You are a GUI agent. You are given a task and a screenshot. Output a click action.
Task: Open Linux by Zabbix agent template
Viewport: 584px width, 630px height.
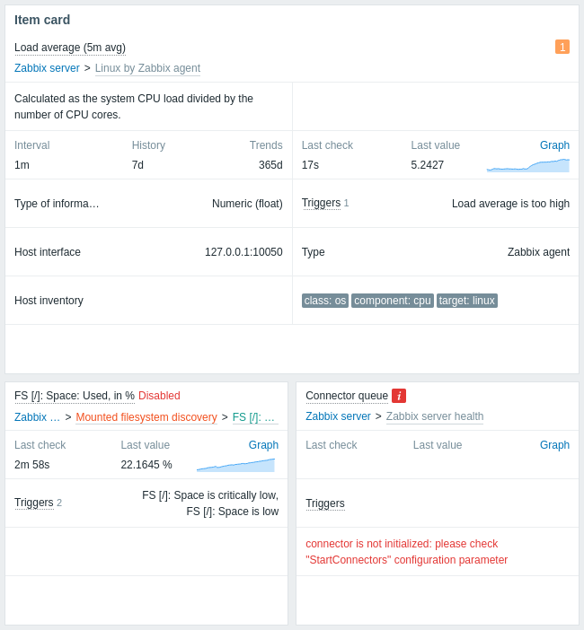pyautogui.click(x=147, y=68)
